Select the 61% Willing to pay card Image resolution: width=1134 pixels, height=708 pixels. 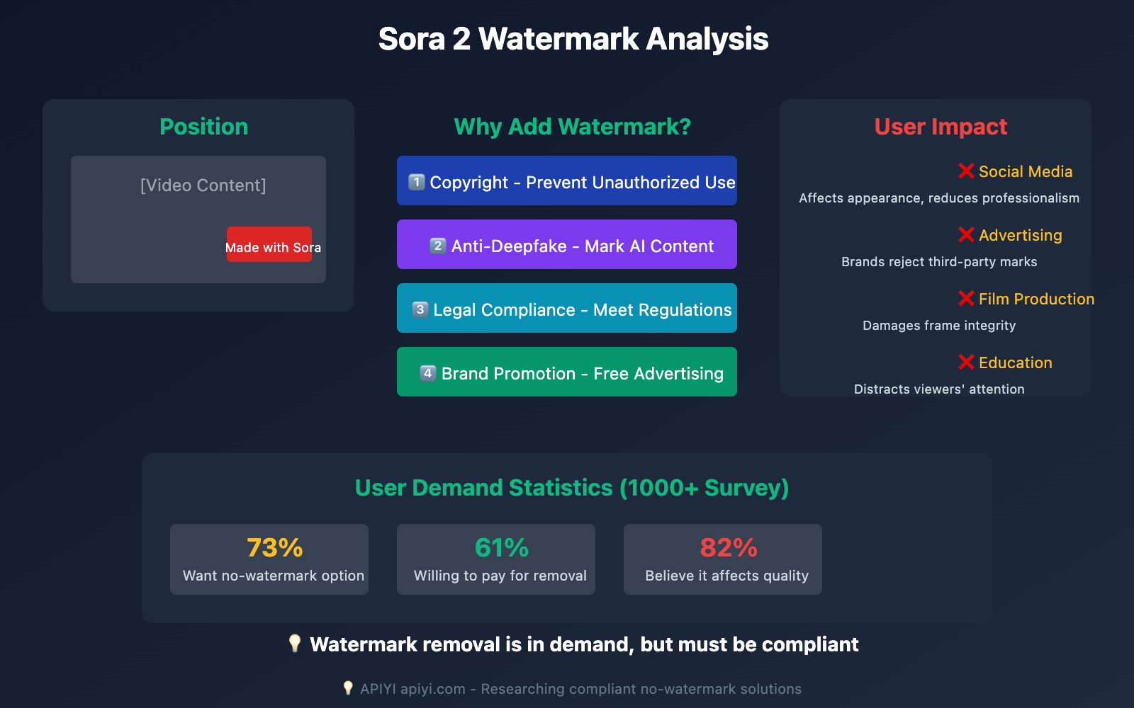coord(496,559)
